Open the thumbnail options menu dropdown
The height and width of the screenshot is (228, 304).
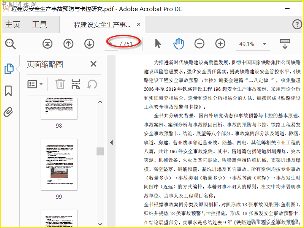(35, 84)
